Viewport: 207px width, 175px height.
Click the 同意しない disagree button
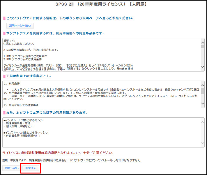[12, 168]
